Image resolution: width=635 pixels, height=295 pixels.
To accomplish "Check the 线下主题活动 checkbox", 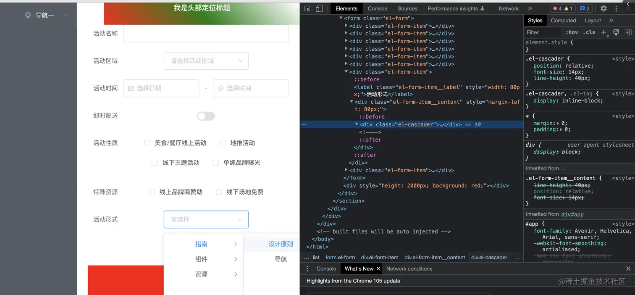I will click(155, 163).
